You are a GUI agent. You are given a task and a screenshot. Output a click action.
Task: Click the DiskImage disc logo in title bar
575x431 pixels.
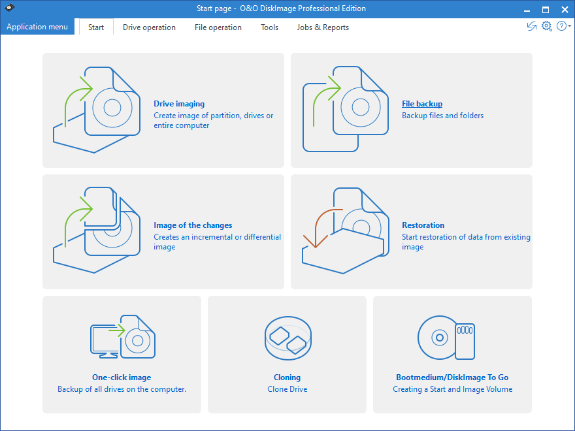pyautogui.click(x=9, y=8)
